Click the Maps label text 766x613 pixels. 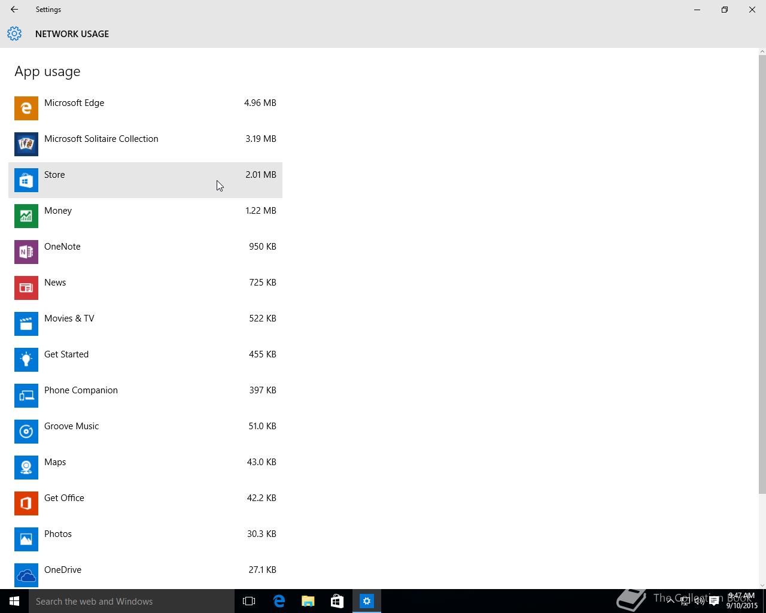pos(55,462)
